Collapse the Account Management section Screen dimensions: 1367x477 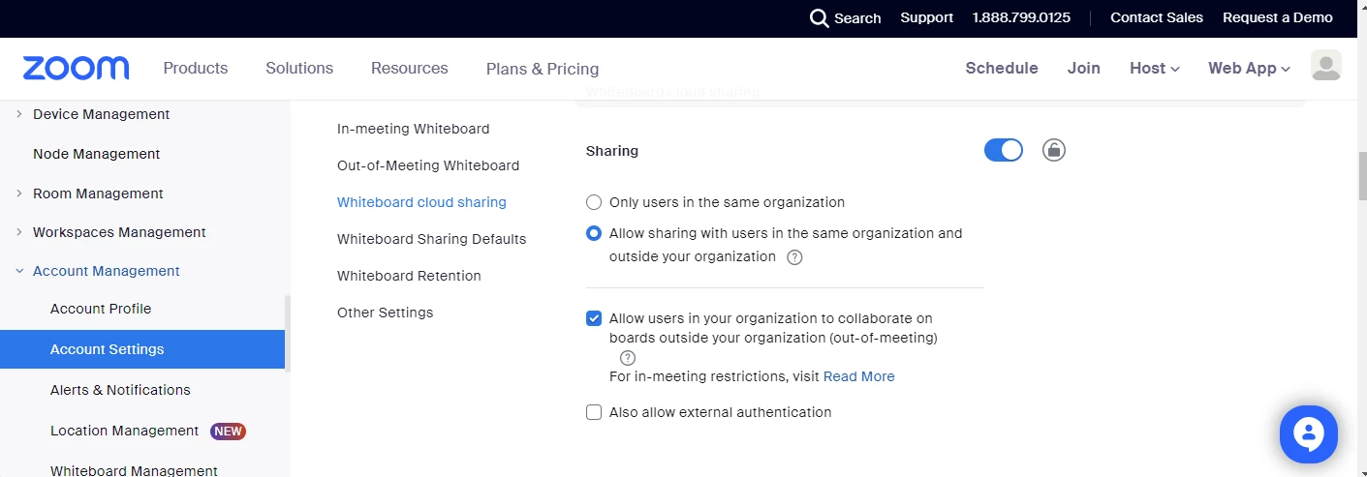pyautogui.click(x=19, y=271)
